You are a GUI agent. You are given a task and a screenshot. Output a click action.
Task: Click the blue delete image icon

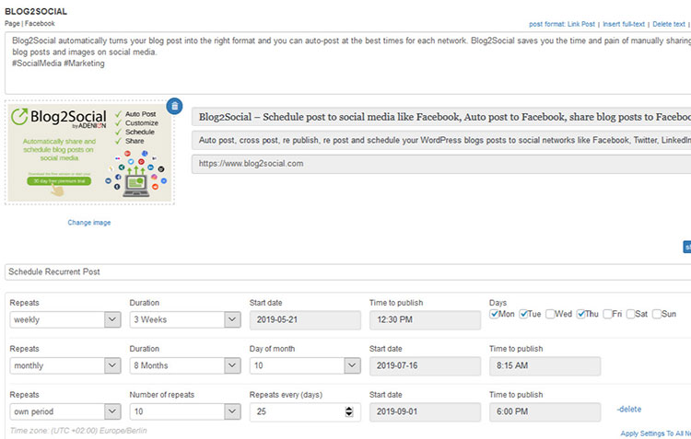pyautogui.click(x=175, y=107)
